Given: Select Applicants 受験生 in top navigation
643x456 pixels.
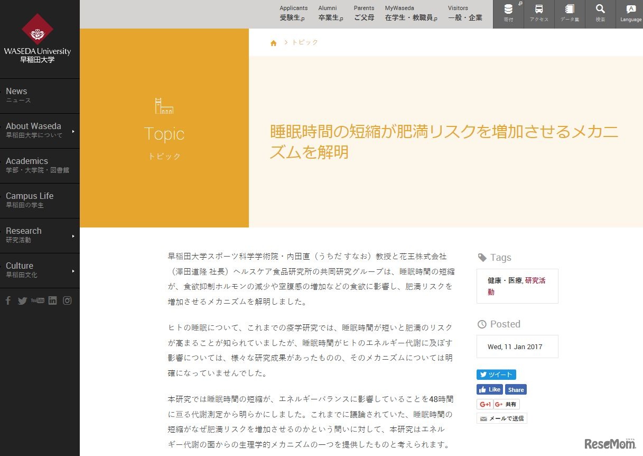Looking at the screenshot, I should pyautogui.click(x=293, y=13).
